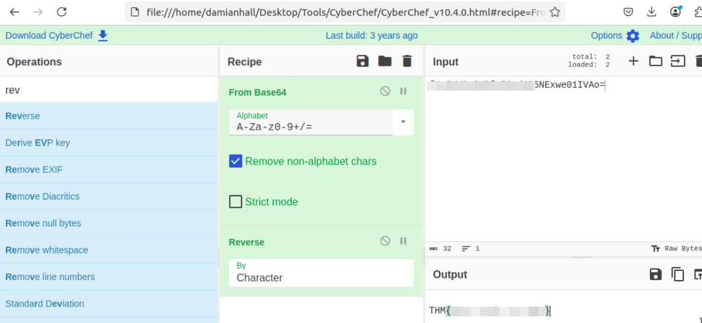Set breakpoint on Reverse operation
The width and height of the screenshot is (702, 323).
pyautogui.click(x=404, y=241)
